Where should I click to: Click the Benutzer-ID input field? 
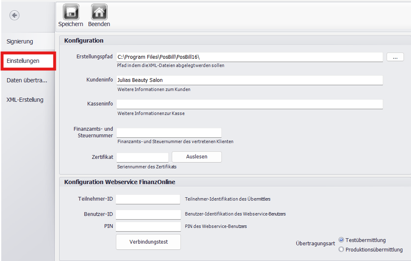[148, 214]
